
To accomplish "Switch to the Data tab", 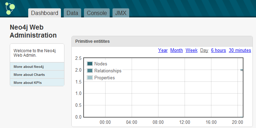I will click(x=72, y=13).
